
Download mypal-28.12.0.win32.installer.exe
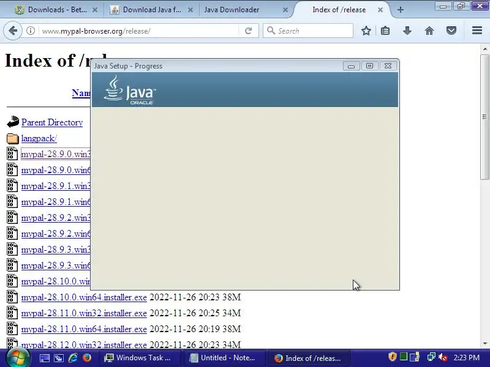pos(84,344)
